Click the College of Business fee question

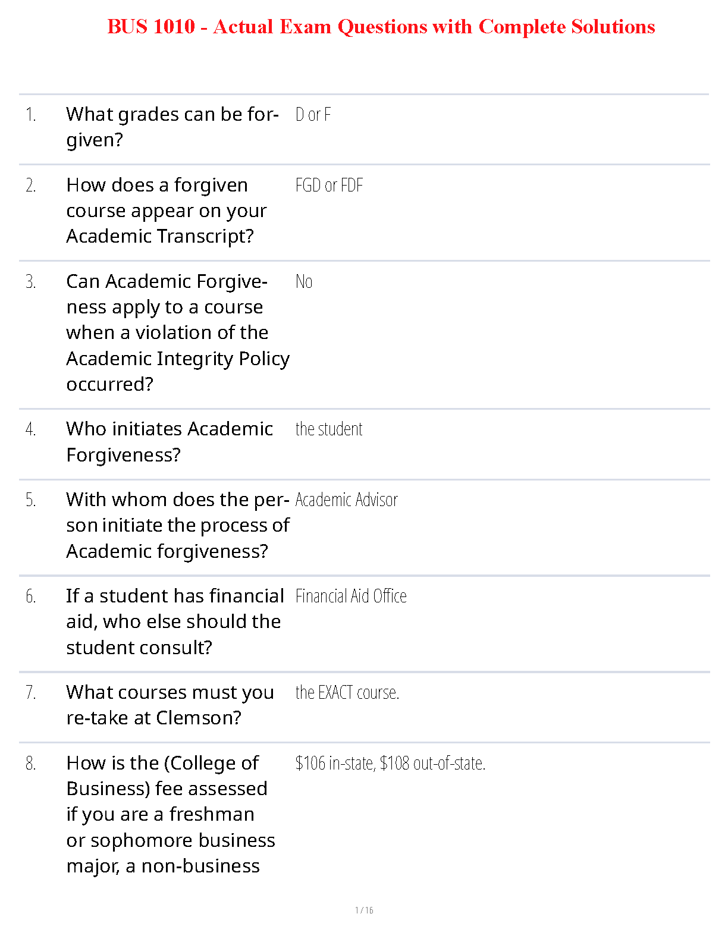coord(170,814)
